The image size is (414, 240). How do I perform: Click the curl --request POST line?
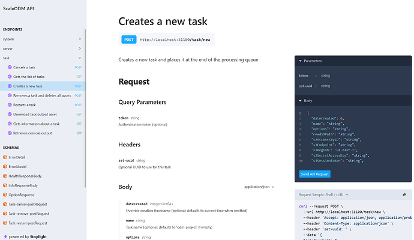321,206
